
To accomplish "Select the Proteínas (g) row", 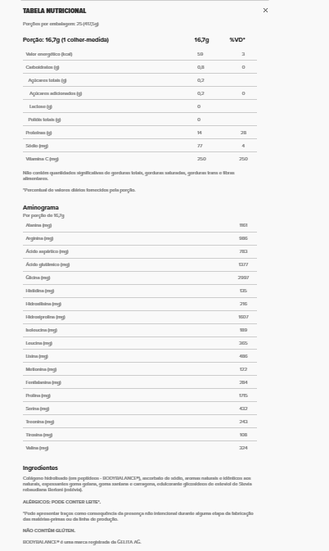I will click(140, 133).
